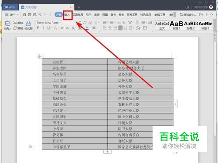Image resolution: width=218 pixels, height=163 pixels.
Task: Open the 页面布局 (Page Layout) tab
Action: pyautogui.click(x=78, y=15)
